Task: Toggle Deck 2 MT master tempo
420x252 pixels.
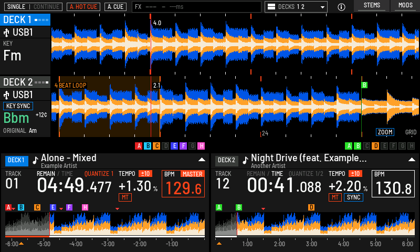Action: point(335,197)
